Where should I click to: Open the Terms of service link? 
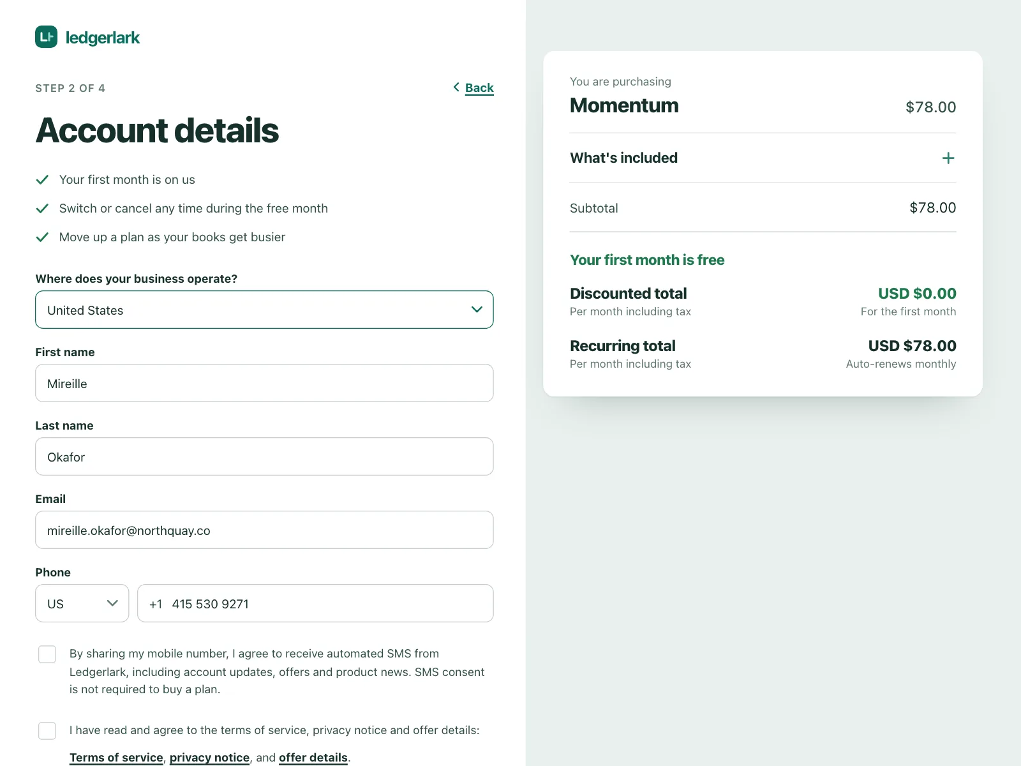[116, 757]
